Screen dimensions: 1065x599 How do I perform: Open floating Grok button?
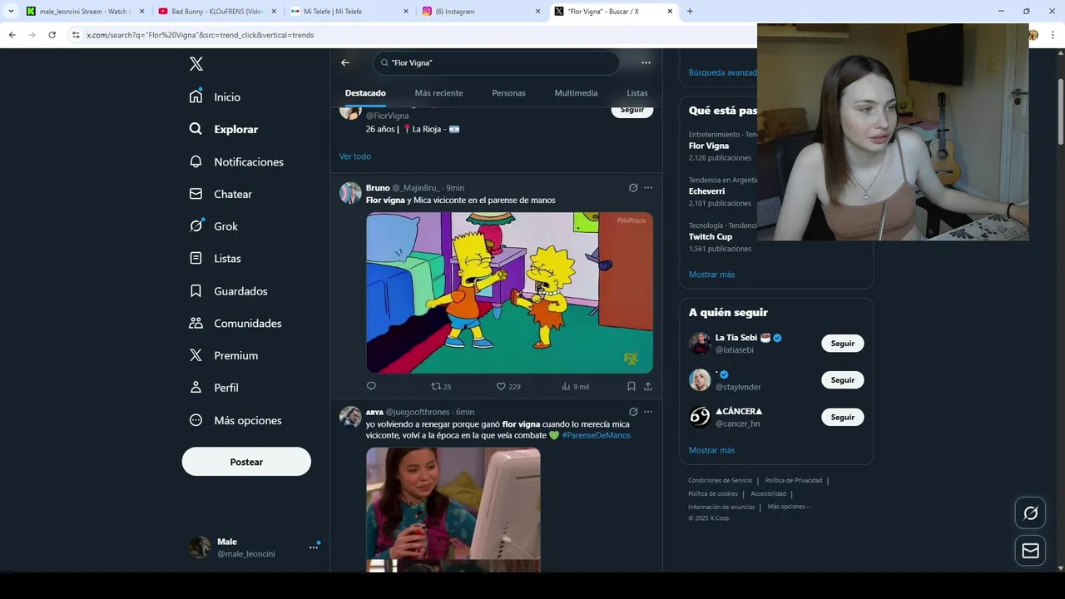coord(1030,513)
